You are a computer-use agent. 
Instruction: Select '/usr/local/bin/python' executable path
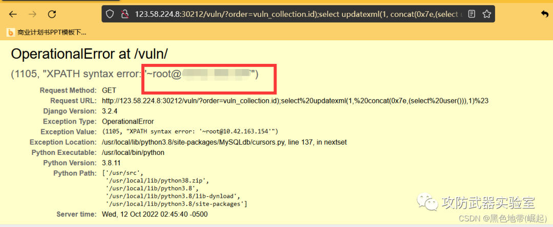coord(133,153)
